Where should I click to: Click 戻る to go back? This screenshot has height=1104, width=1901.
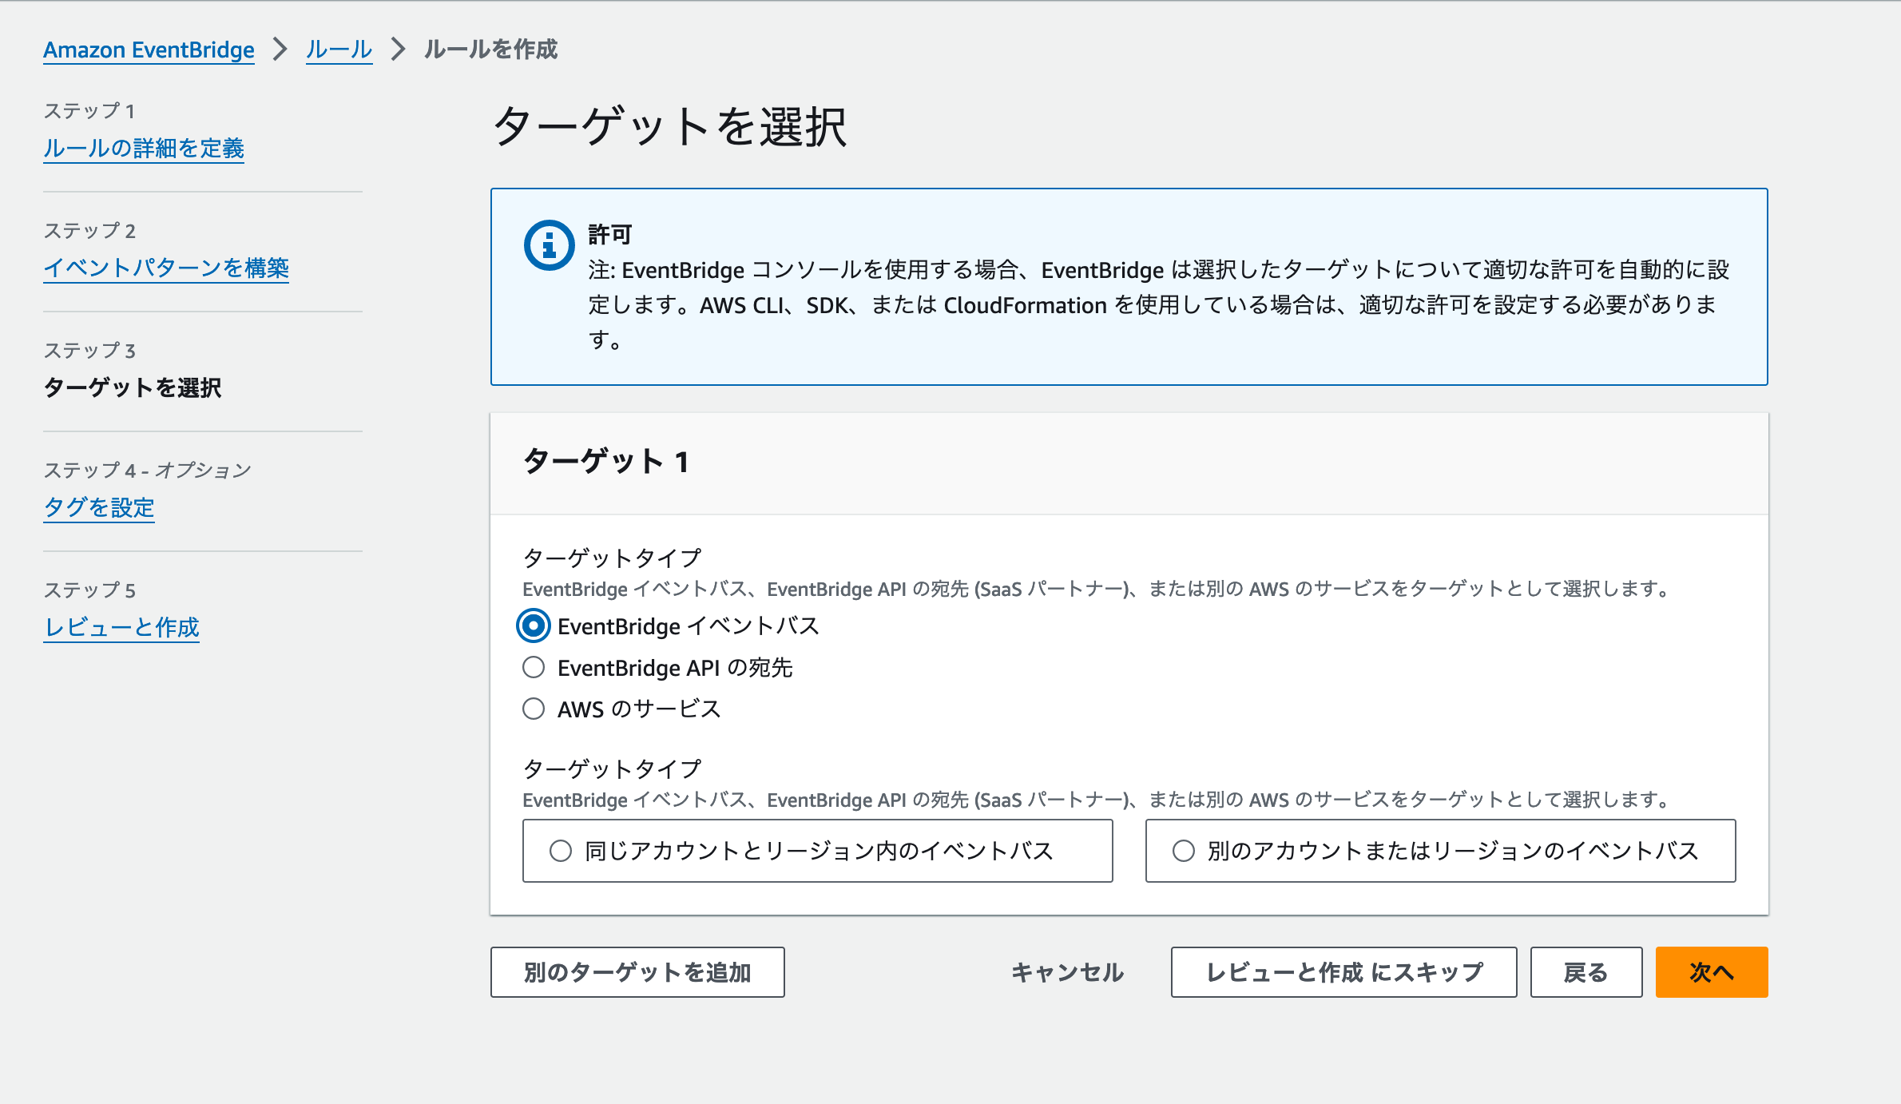coord(1585,972)
